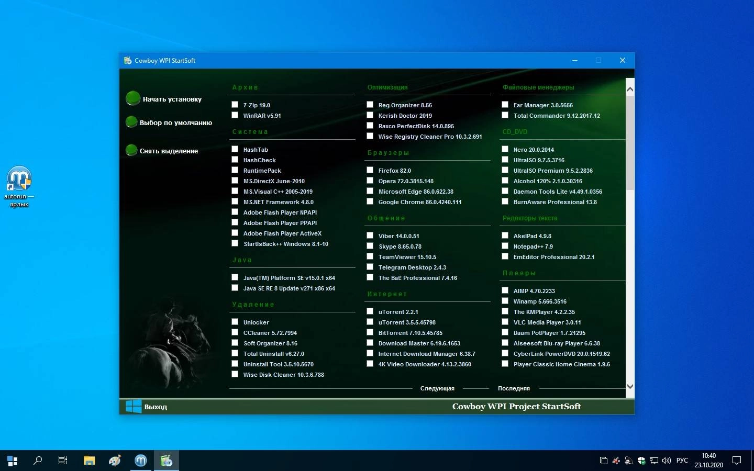Check the Nero 20.0.2014 checkbox
Screen dimensions: 754x471
505,149
